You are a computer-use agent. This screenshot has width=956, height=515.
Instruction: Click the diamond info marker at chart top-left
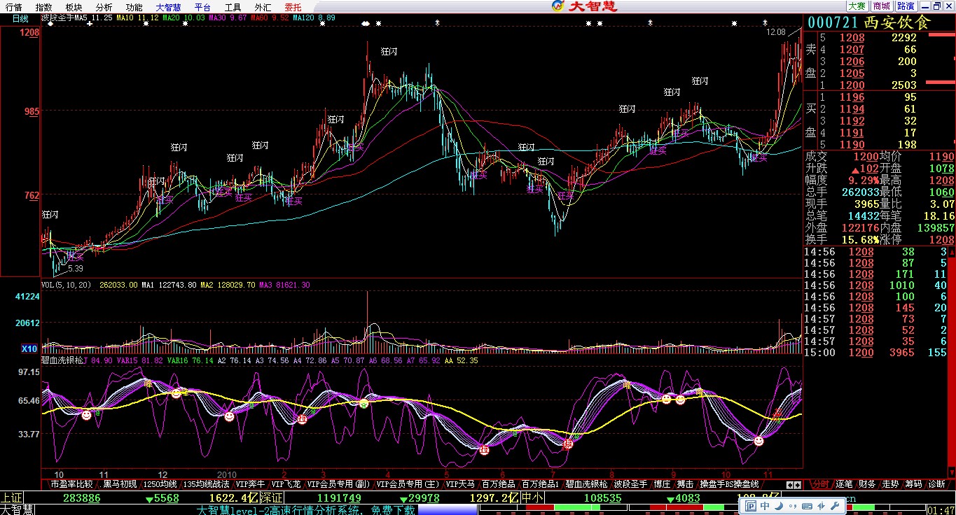(x=50, y=24)
